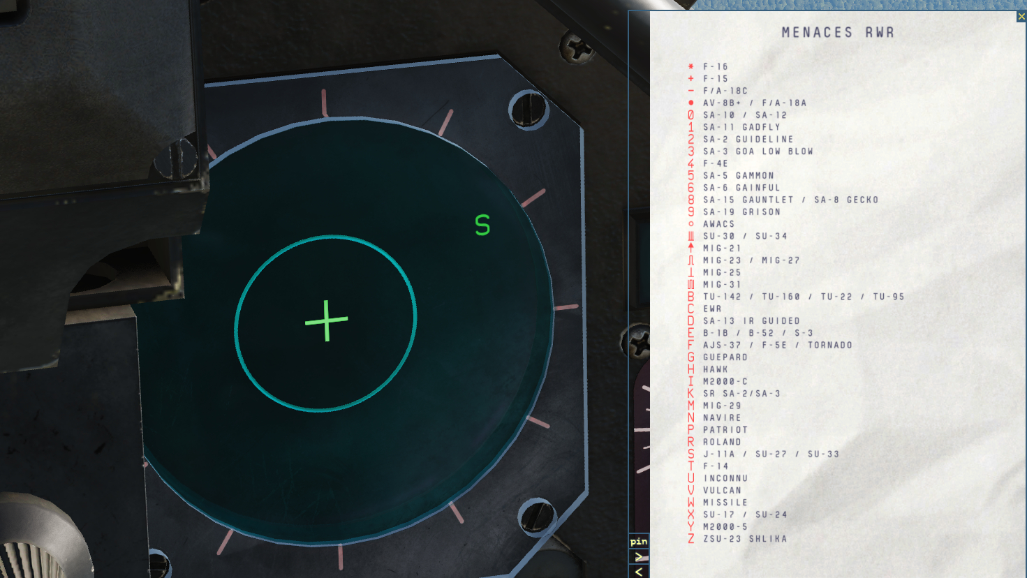
Task: Click the SA-11 GADFLY entry
Action: pos(741,127)
